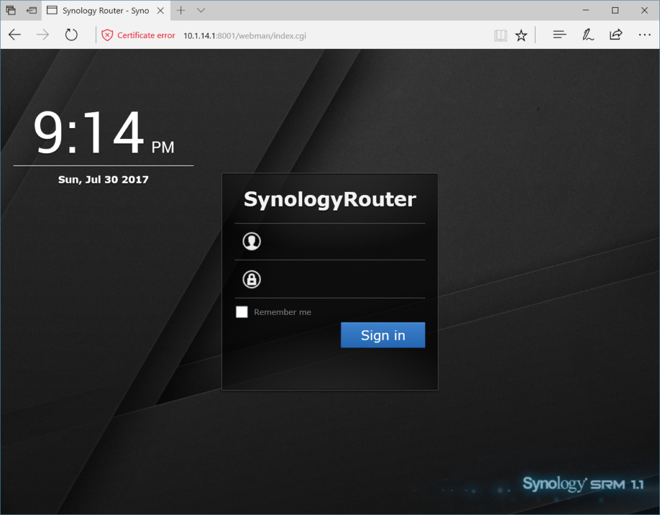Click the Make a Web Note pen icon

588,35
